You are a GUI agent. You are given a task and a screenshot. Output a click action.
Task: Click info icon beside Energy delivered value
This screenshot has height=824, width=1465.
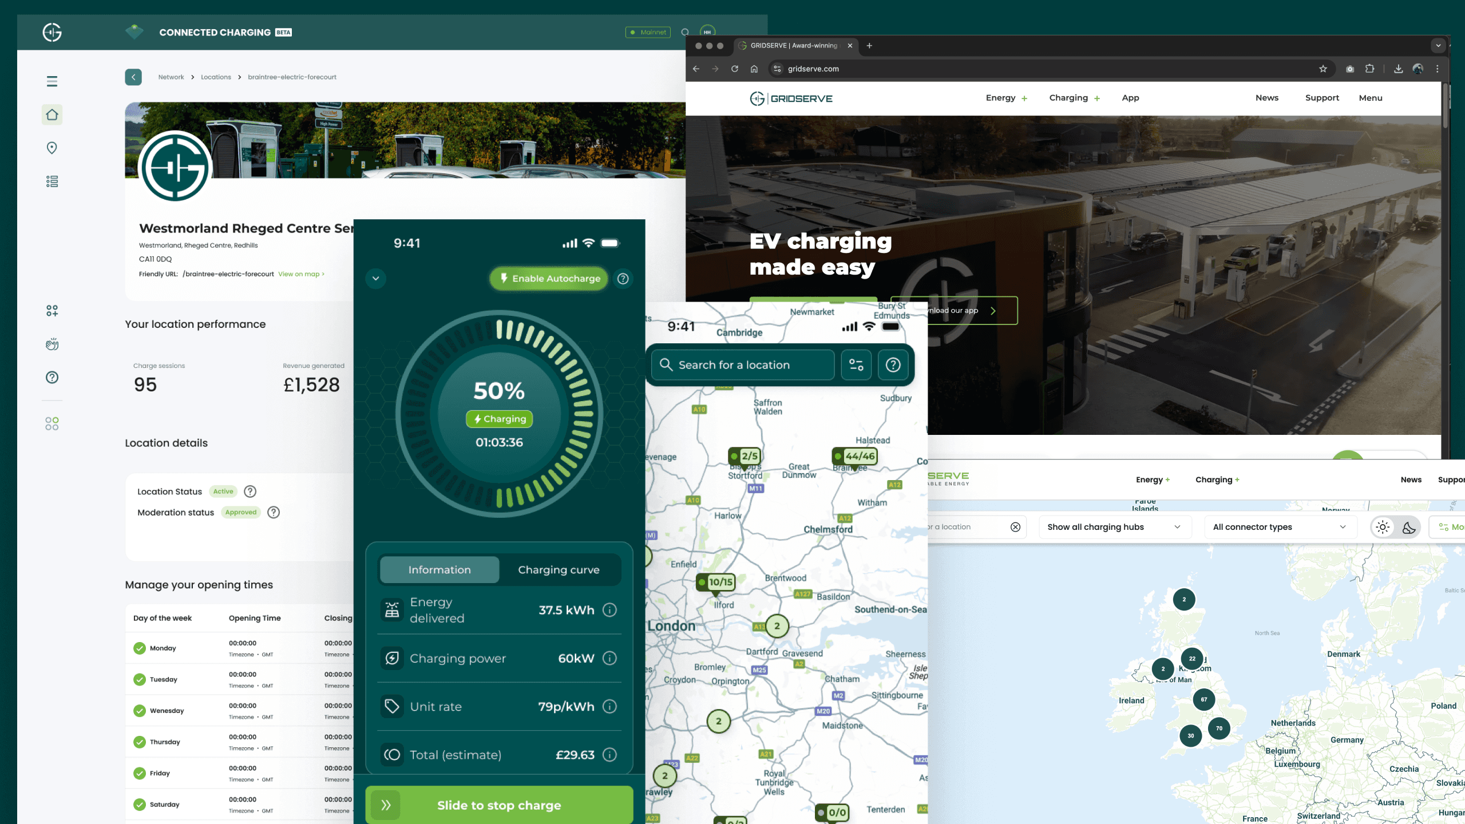(x=610, y=610)
